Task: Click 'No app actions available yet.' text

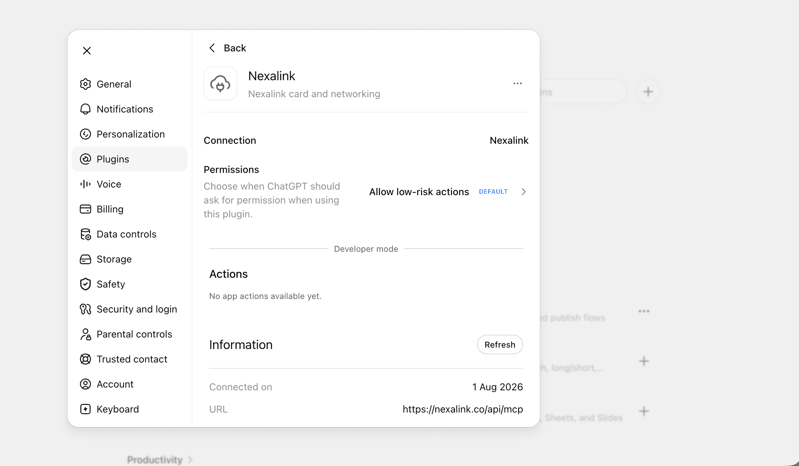Action: [265, 296]
